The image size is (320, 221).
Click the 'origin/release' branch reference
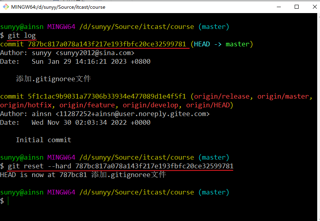click(x=222, y=96)
